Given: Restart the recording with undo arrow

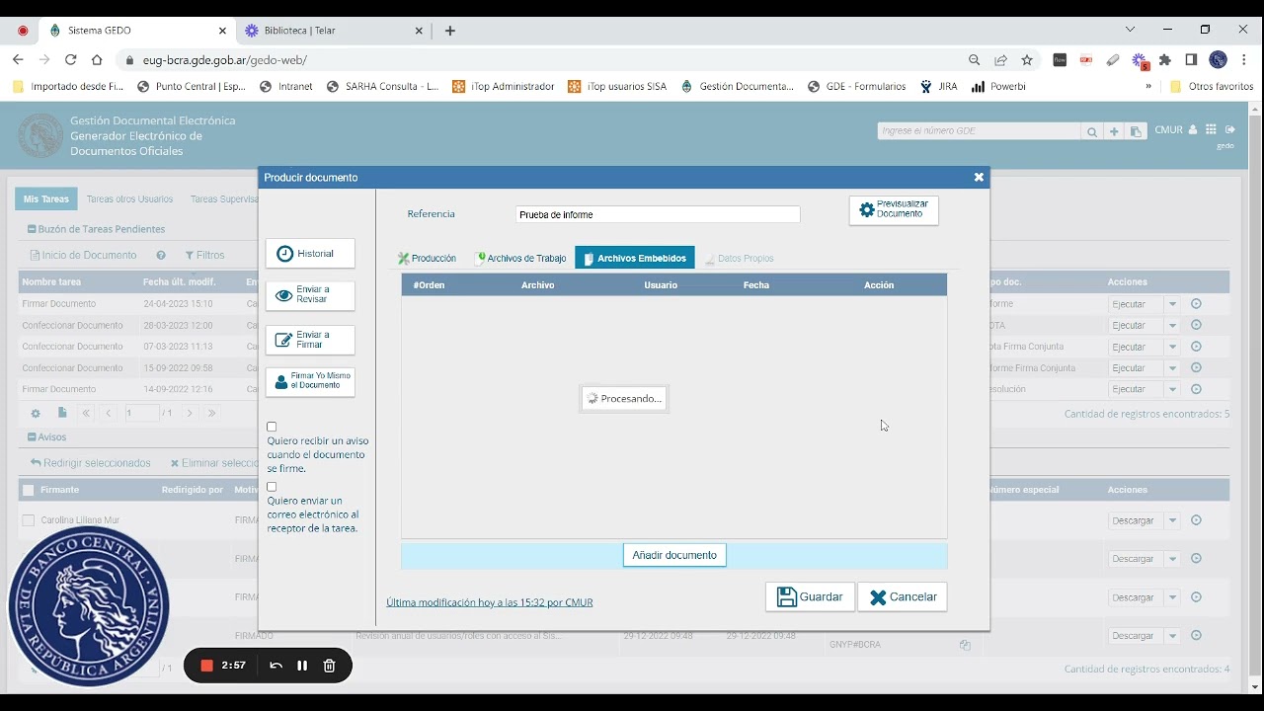Looking at the screenshot, I should click(276, 666).
